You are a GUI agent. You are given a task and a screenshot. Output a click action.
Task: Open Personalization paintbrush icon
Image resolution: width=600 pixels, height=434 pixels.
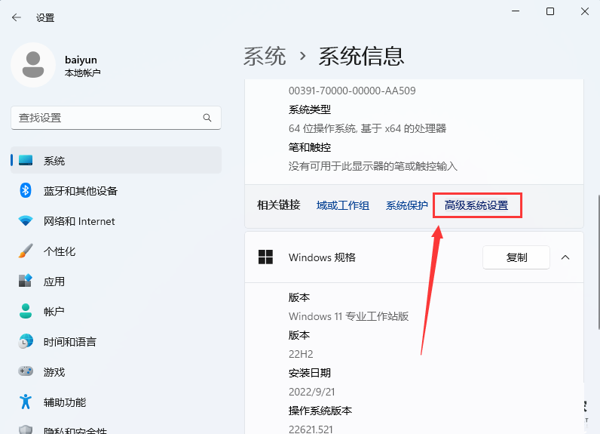coord(26,251)
